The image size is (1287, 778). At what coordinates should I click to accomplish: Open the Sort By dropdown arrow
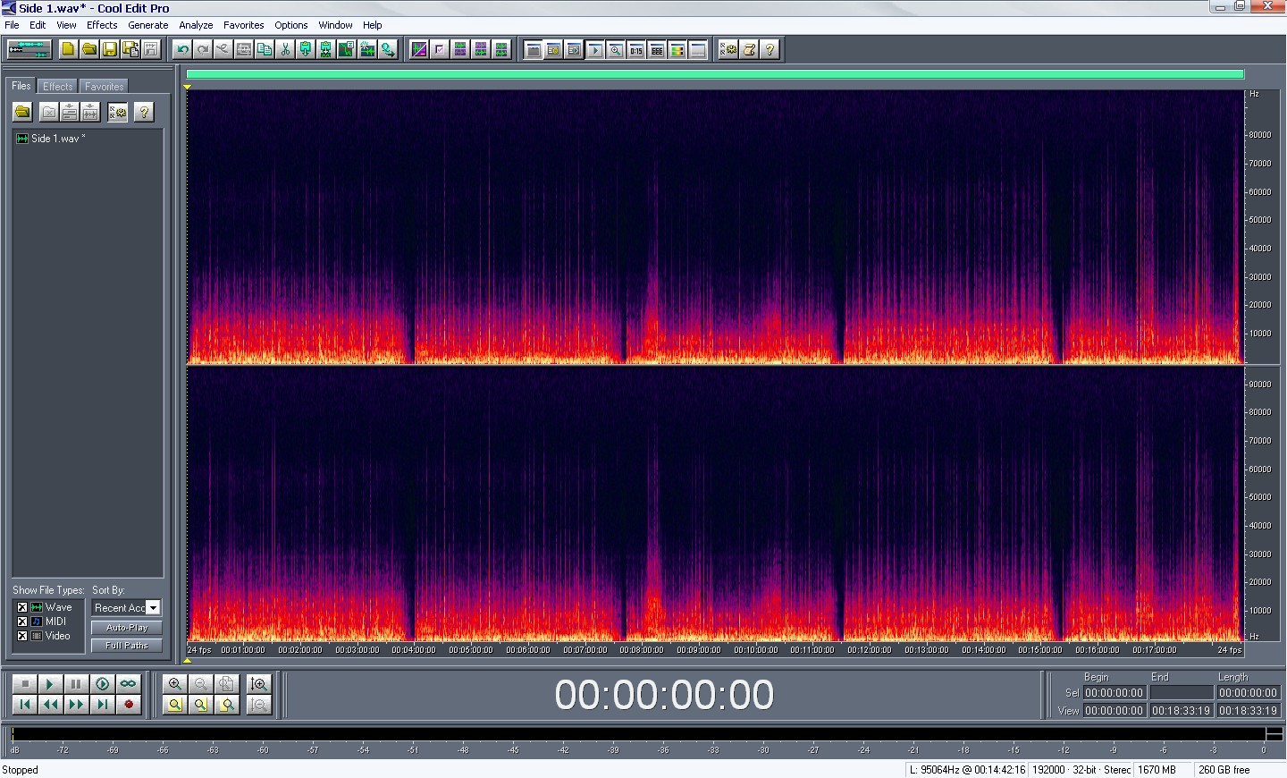pyautogui.click(x=153, y=608)
